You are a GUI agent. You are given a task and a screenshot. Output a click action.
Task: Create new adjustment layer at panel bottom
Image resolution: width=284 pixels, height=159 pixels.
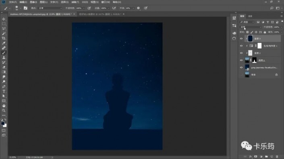click(x=261, y=157)
